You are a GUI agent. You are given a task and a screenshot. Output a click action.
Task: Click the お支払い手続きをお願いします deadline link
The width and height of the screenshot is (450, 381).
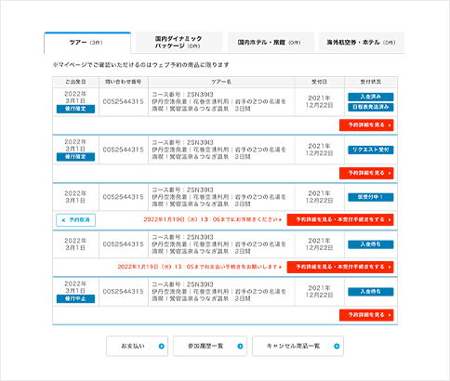click(200, 267)
